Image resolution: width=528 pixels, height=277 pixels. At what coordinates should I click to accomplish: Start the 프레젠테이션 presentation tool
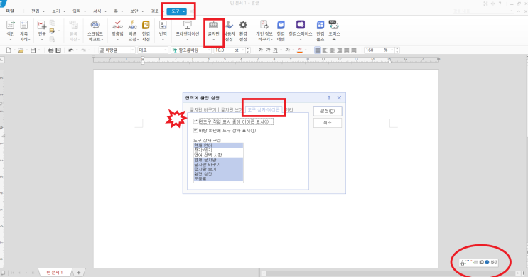coord(188,28)
